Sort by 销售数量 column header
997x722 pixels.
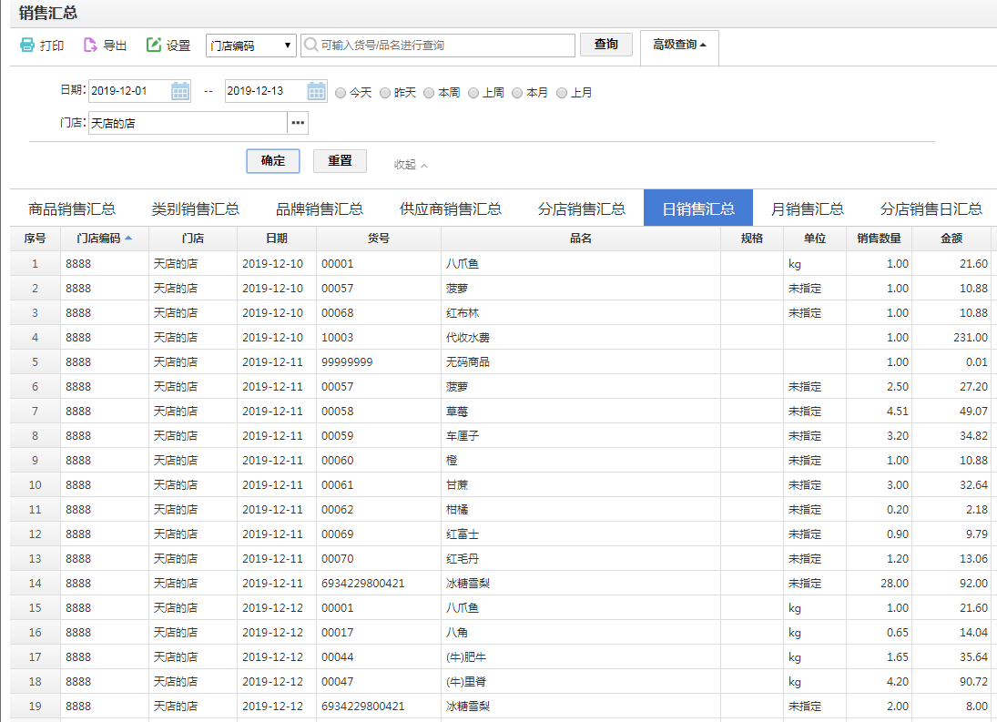[x=879, y=239]
